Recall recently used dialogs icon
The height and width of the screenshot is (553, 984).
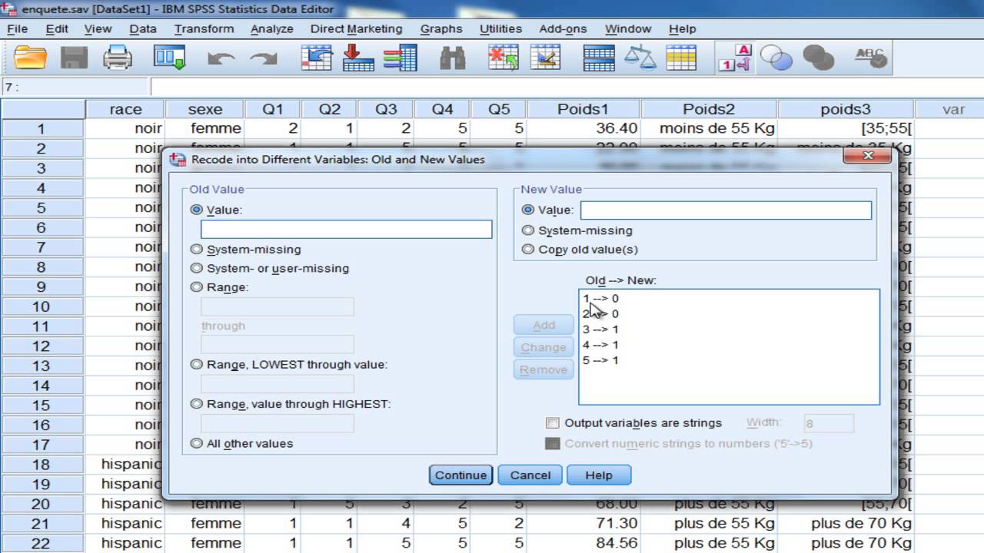tap(169, 58)
